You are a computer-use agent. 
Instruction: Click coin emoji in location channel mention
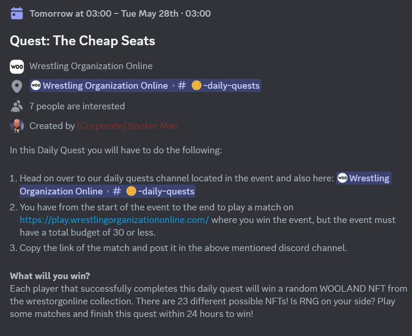click(196, 86)
